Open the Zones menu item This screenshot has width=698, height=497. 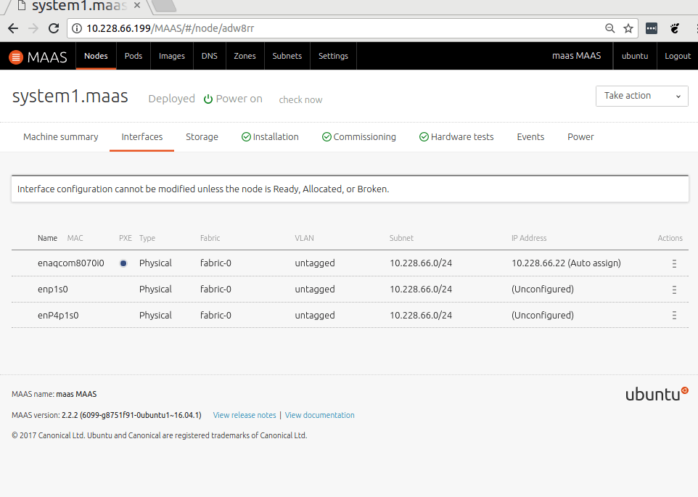(x=245, y=56)
